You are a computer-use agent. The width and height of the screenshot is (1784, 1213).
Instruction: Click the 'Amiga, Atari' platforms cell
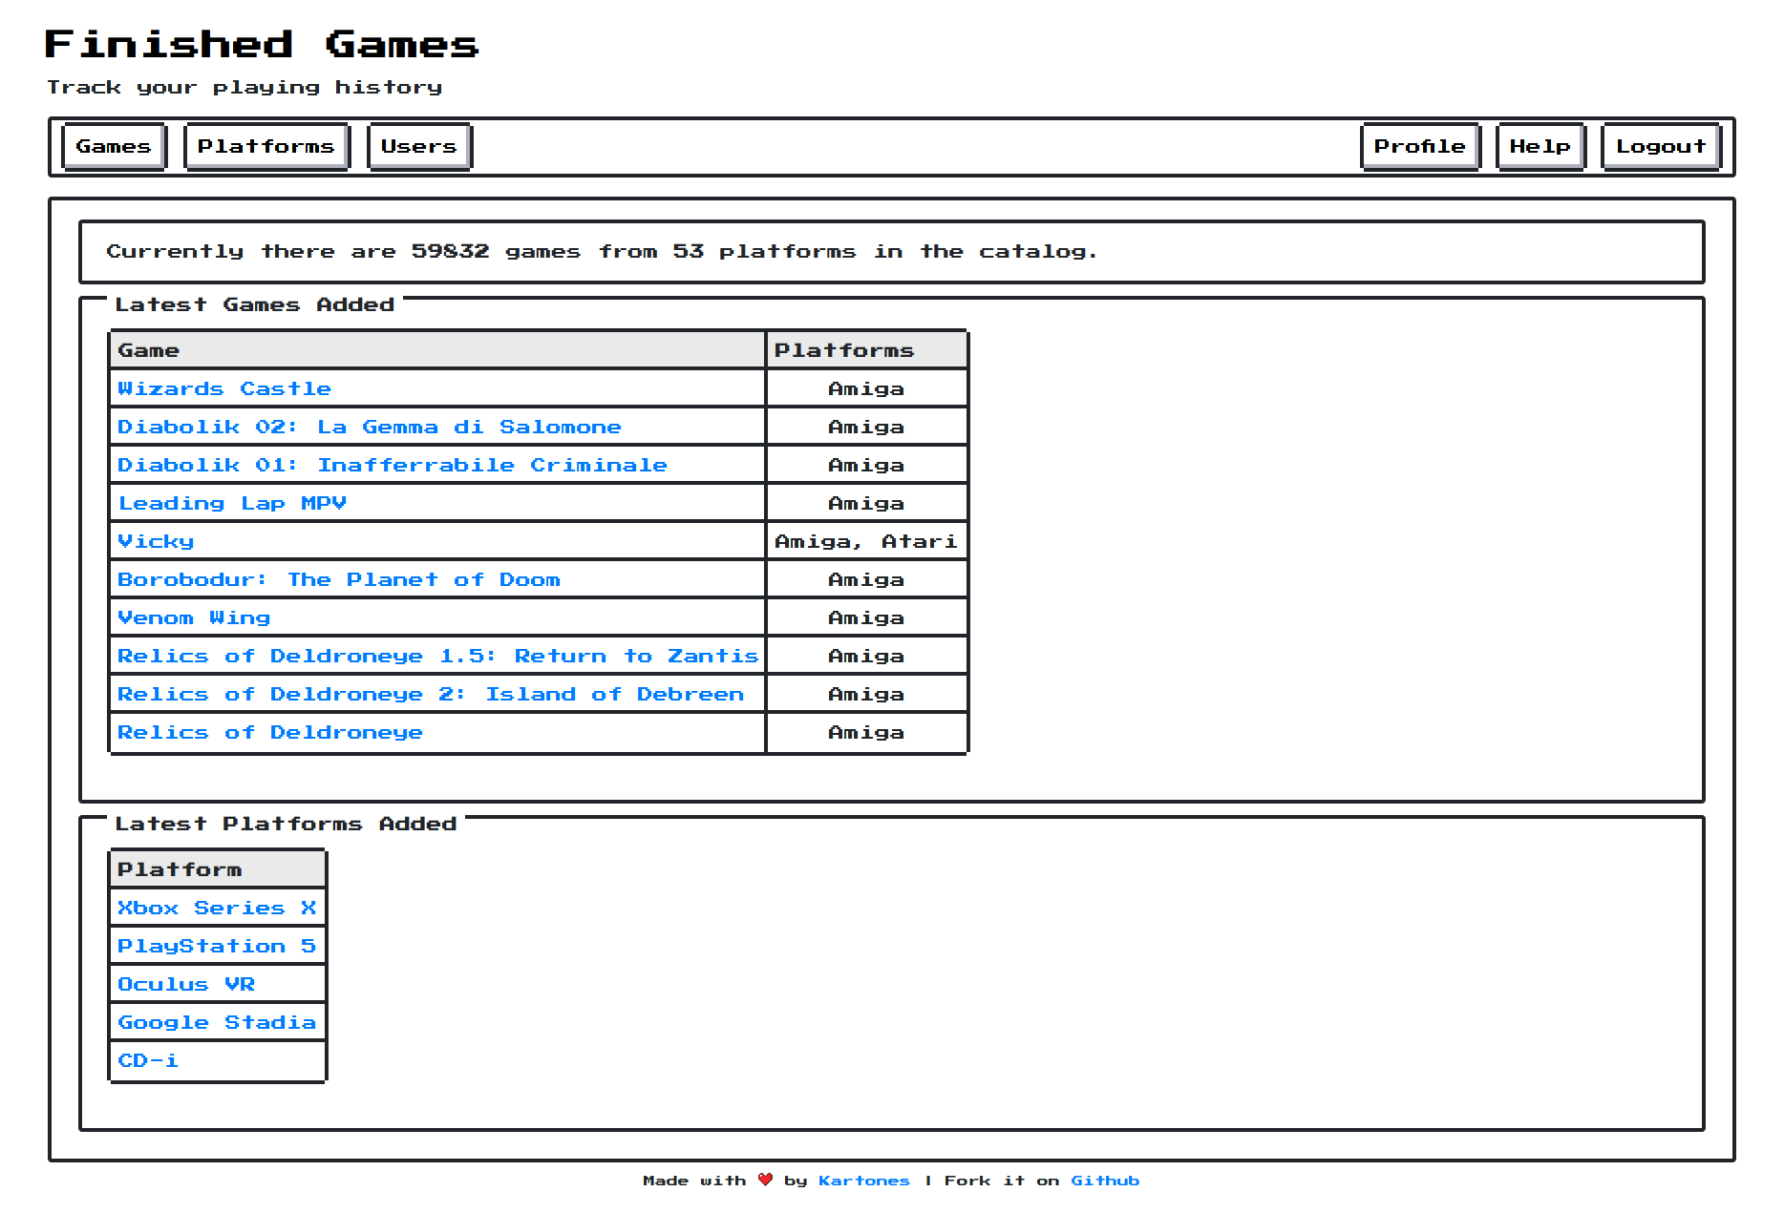(x=867, y=541)
